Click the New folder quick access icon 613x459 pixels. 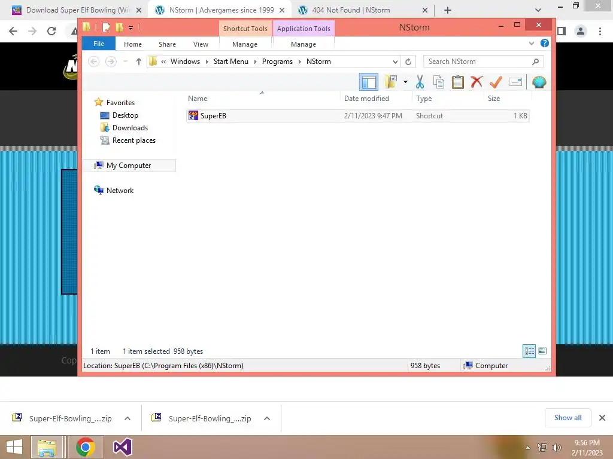coord(119,27)
